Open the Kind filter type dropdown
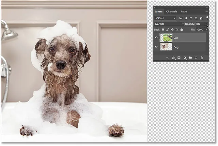218x146 pixels. pyautogui.click(x=165, y=18)
